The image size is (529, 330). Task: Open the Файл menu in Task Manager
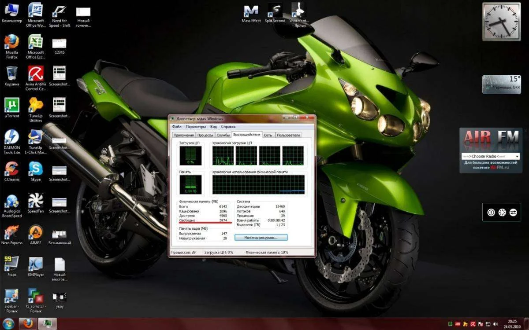click(x=176, y=126)
